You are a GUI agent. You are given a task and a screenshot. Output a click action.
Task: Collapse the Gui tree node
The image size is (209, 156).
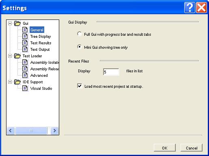pyautogui.click(x=10, y=23)
